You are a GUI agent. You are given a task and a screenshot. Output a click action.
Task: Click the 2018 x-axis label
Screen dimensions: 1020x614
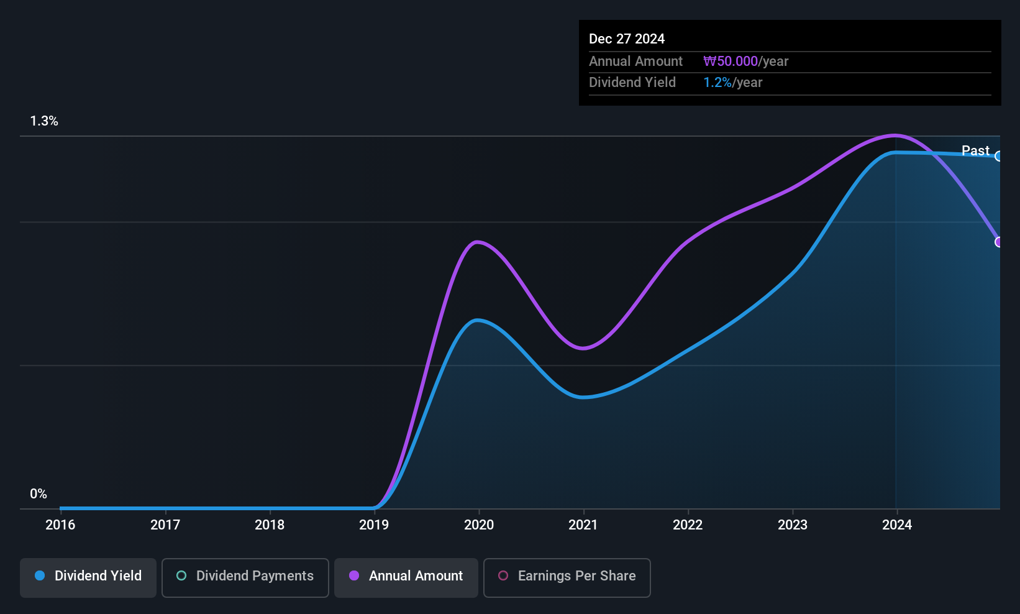pyautogui.click(x=270, y=525)
